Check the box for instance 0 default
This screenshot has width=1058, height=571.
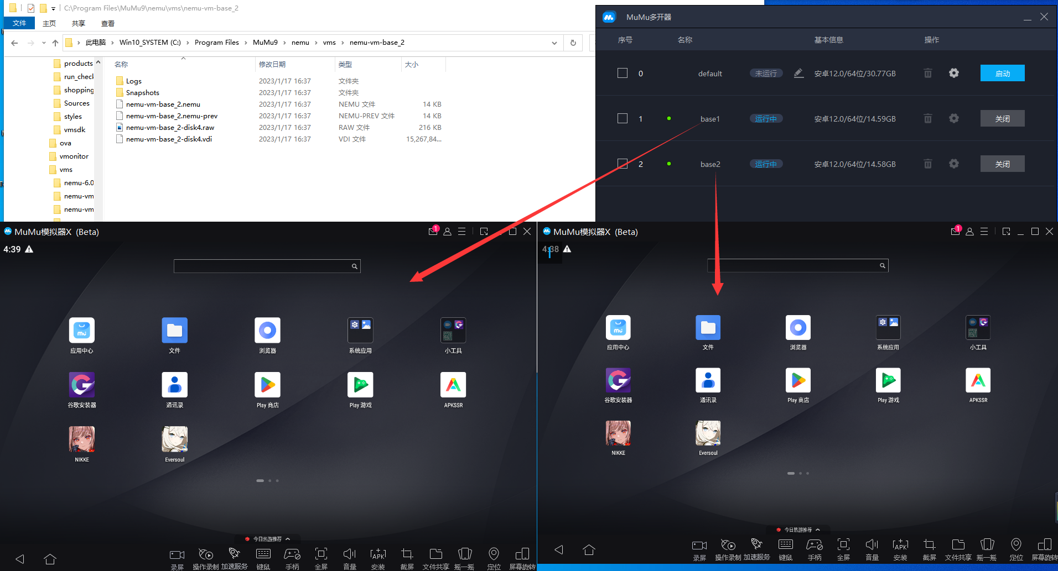[623, 73]
